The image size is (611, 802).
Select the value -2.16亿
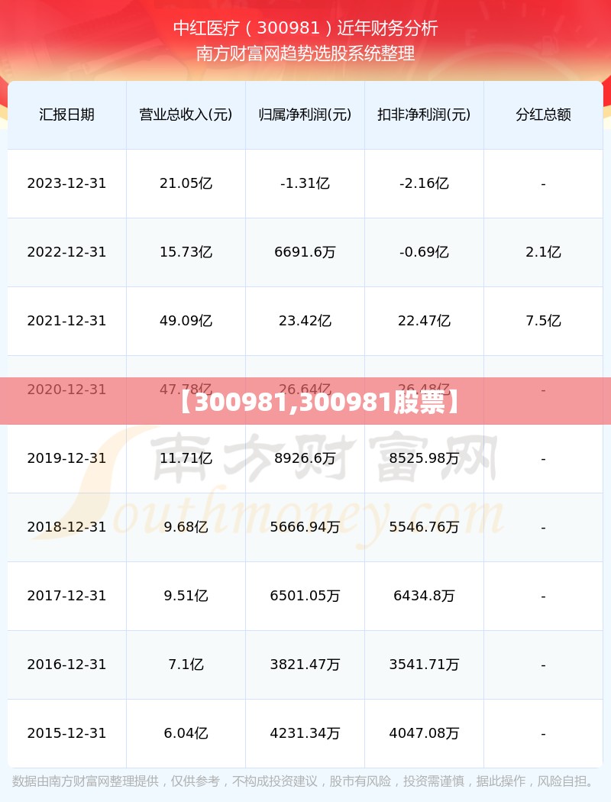tap(425, 183)
